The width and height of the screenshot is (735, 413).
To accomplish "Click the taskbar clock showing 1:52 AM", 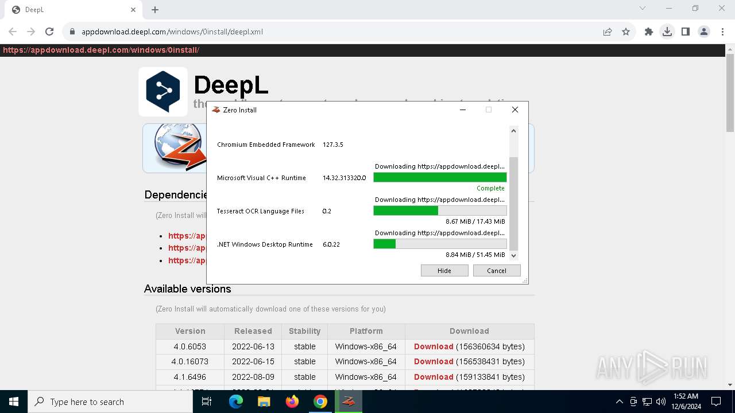I will point(686,402).
